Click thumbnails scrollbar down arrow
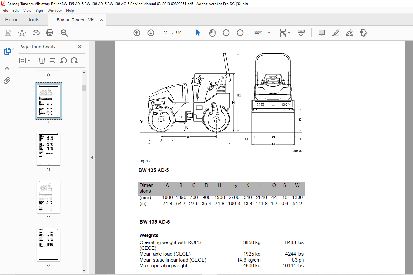The image size is (413, 275). tap(84, 270)
